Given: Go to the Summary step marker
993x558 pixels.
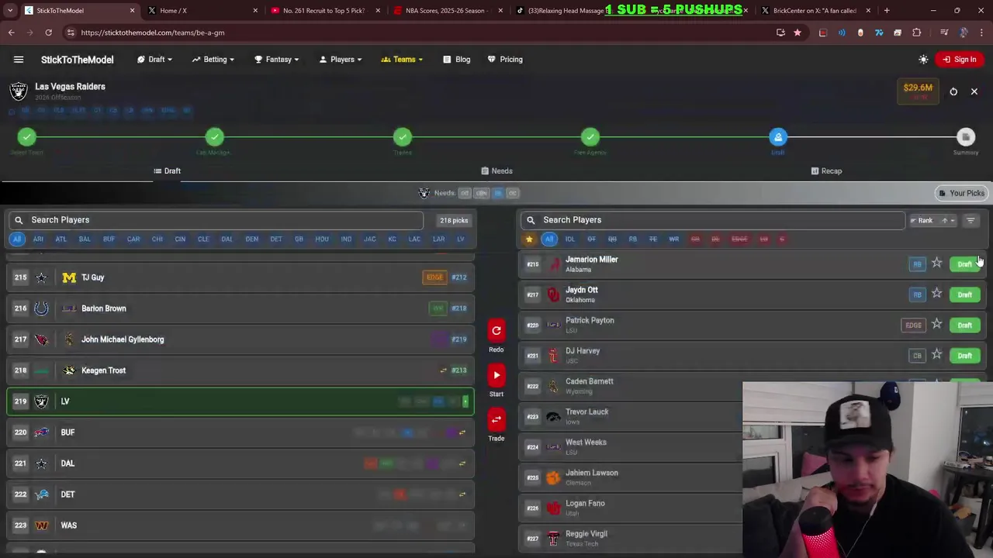Looking at the screenshot, I should click(x=966, y=137).
